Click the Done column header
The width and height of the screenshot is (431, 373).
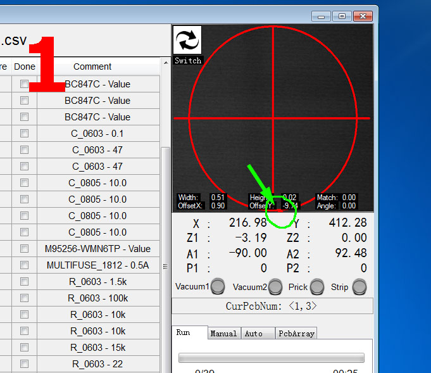25,66
